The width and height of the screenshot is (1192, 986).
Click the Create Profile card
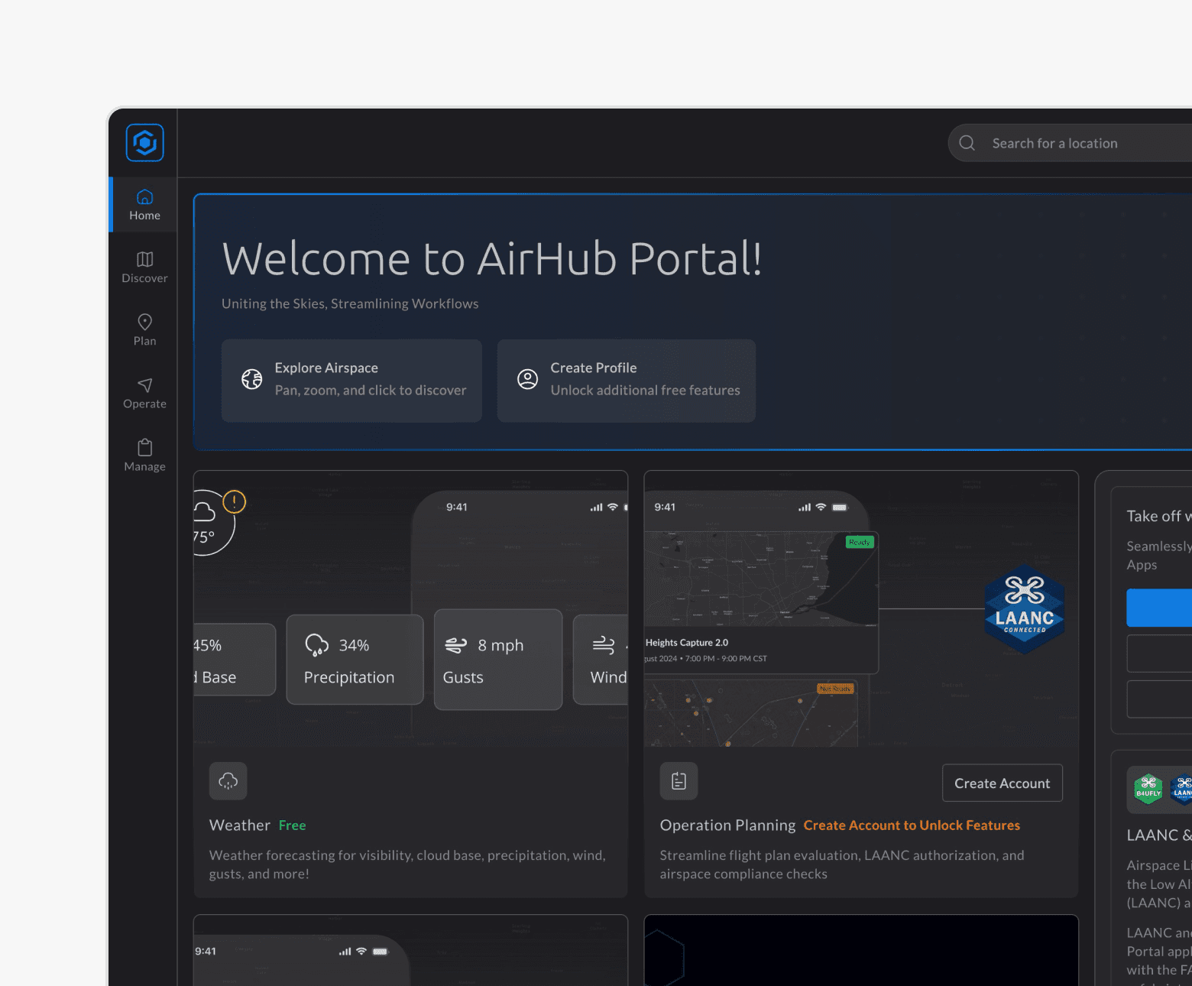point(627,381)
